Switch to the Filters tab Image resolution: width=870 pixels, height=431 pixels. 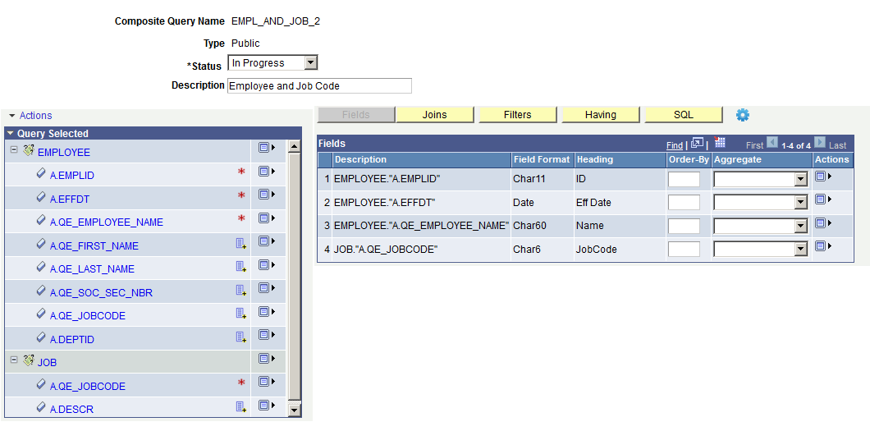tap(518, 115)
